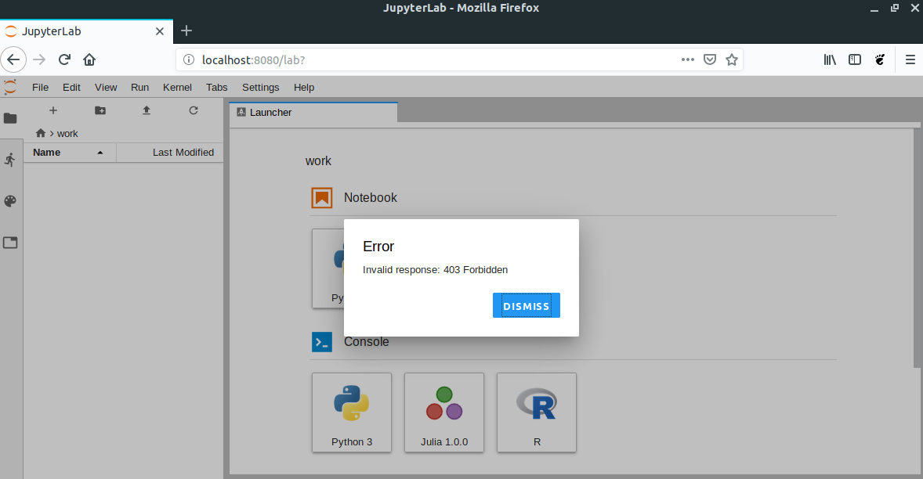Go back in Firefox
This screenshot has width=923, height=479.
(13, 59)
